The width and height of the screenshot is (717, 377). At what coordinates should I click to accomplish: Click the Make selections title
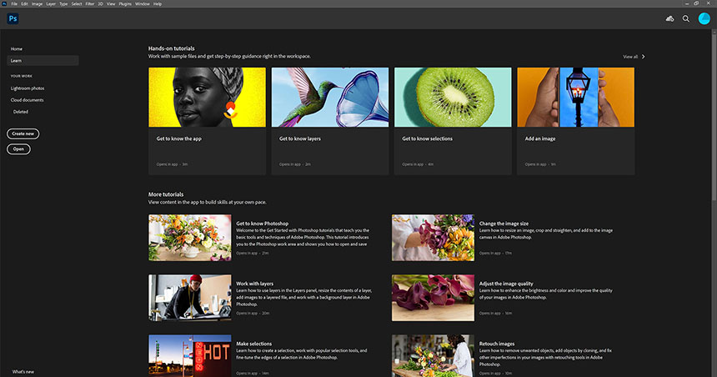coord(253,344)
